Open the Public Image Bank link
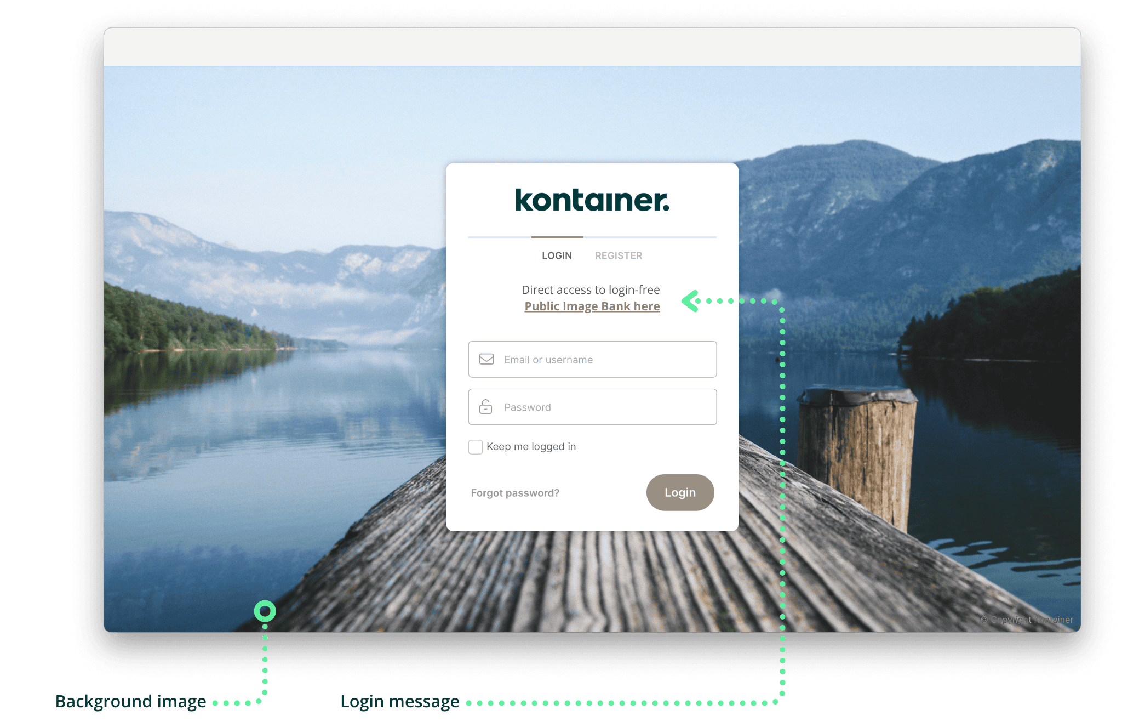The image size is (1122, 727). pyautogui.click(x=592, y=306)
